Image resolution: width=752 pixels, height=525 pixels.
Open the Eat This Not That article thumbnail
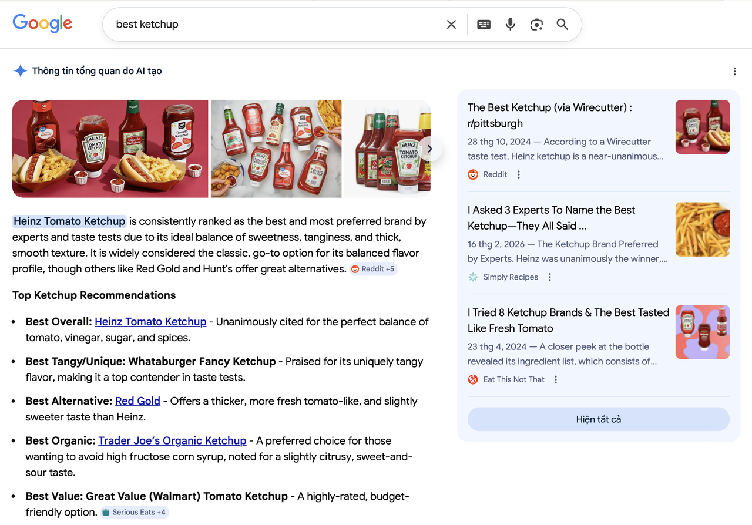[703, 332]
